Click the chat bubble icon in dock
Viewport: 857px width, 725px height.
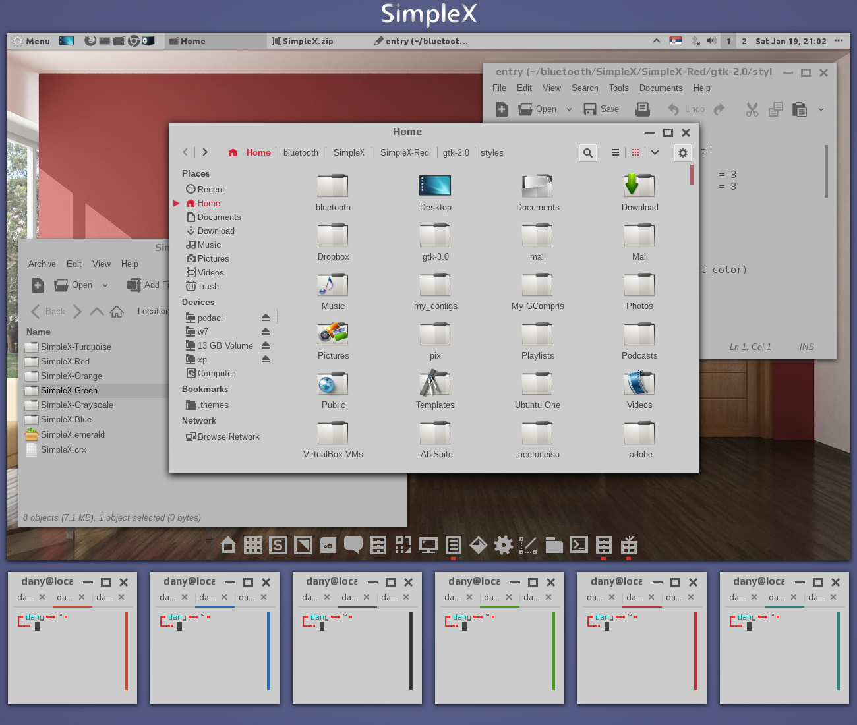point(353,545)
